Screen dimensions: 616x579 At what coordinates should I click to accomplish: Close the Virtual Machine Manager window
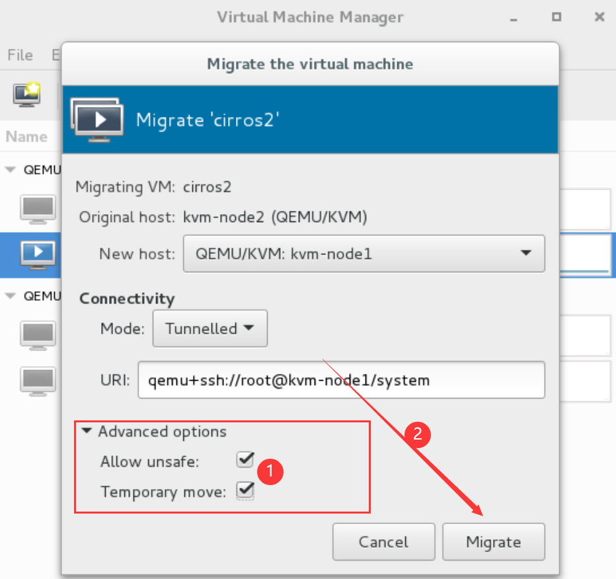click(x=599, y=17)
